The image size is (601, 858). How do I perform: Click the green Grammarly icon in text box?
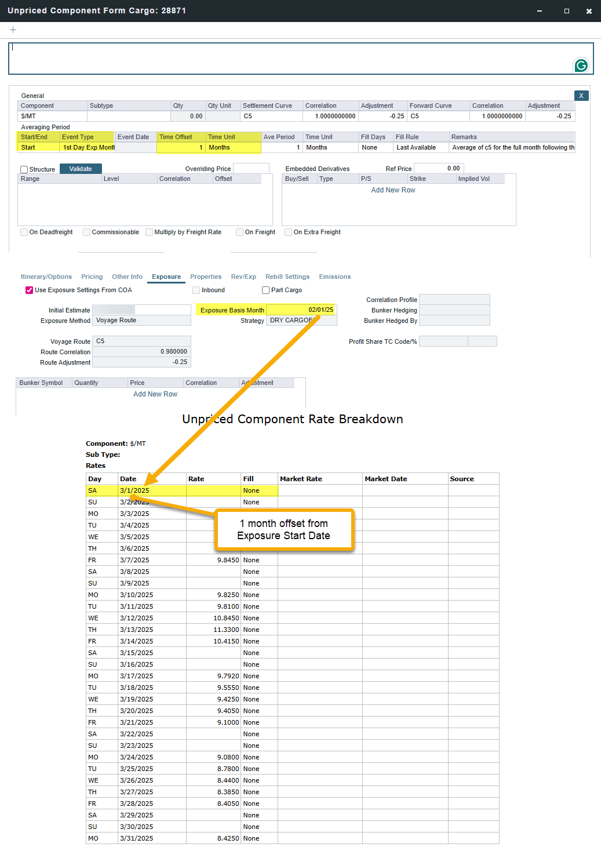(581, 66)
